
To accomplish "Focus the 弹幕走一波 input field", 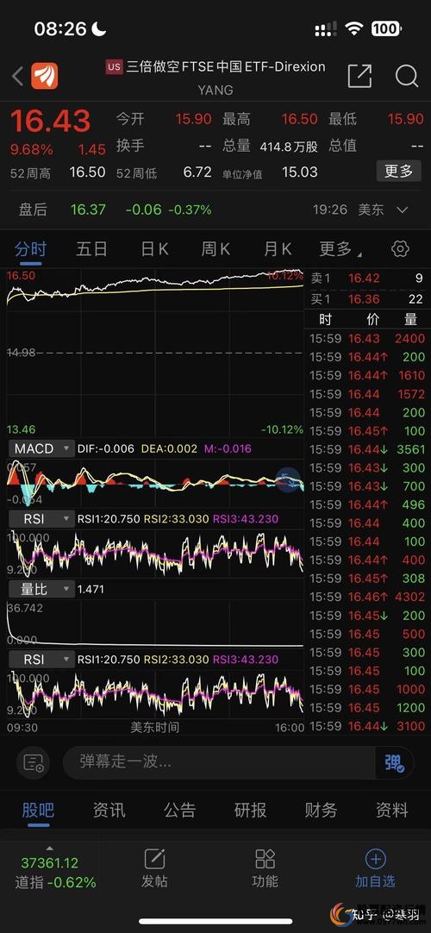I will coord(219,762).
